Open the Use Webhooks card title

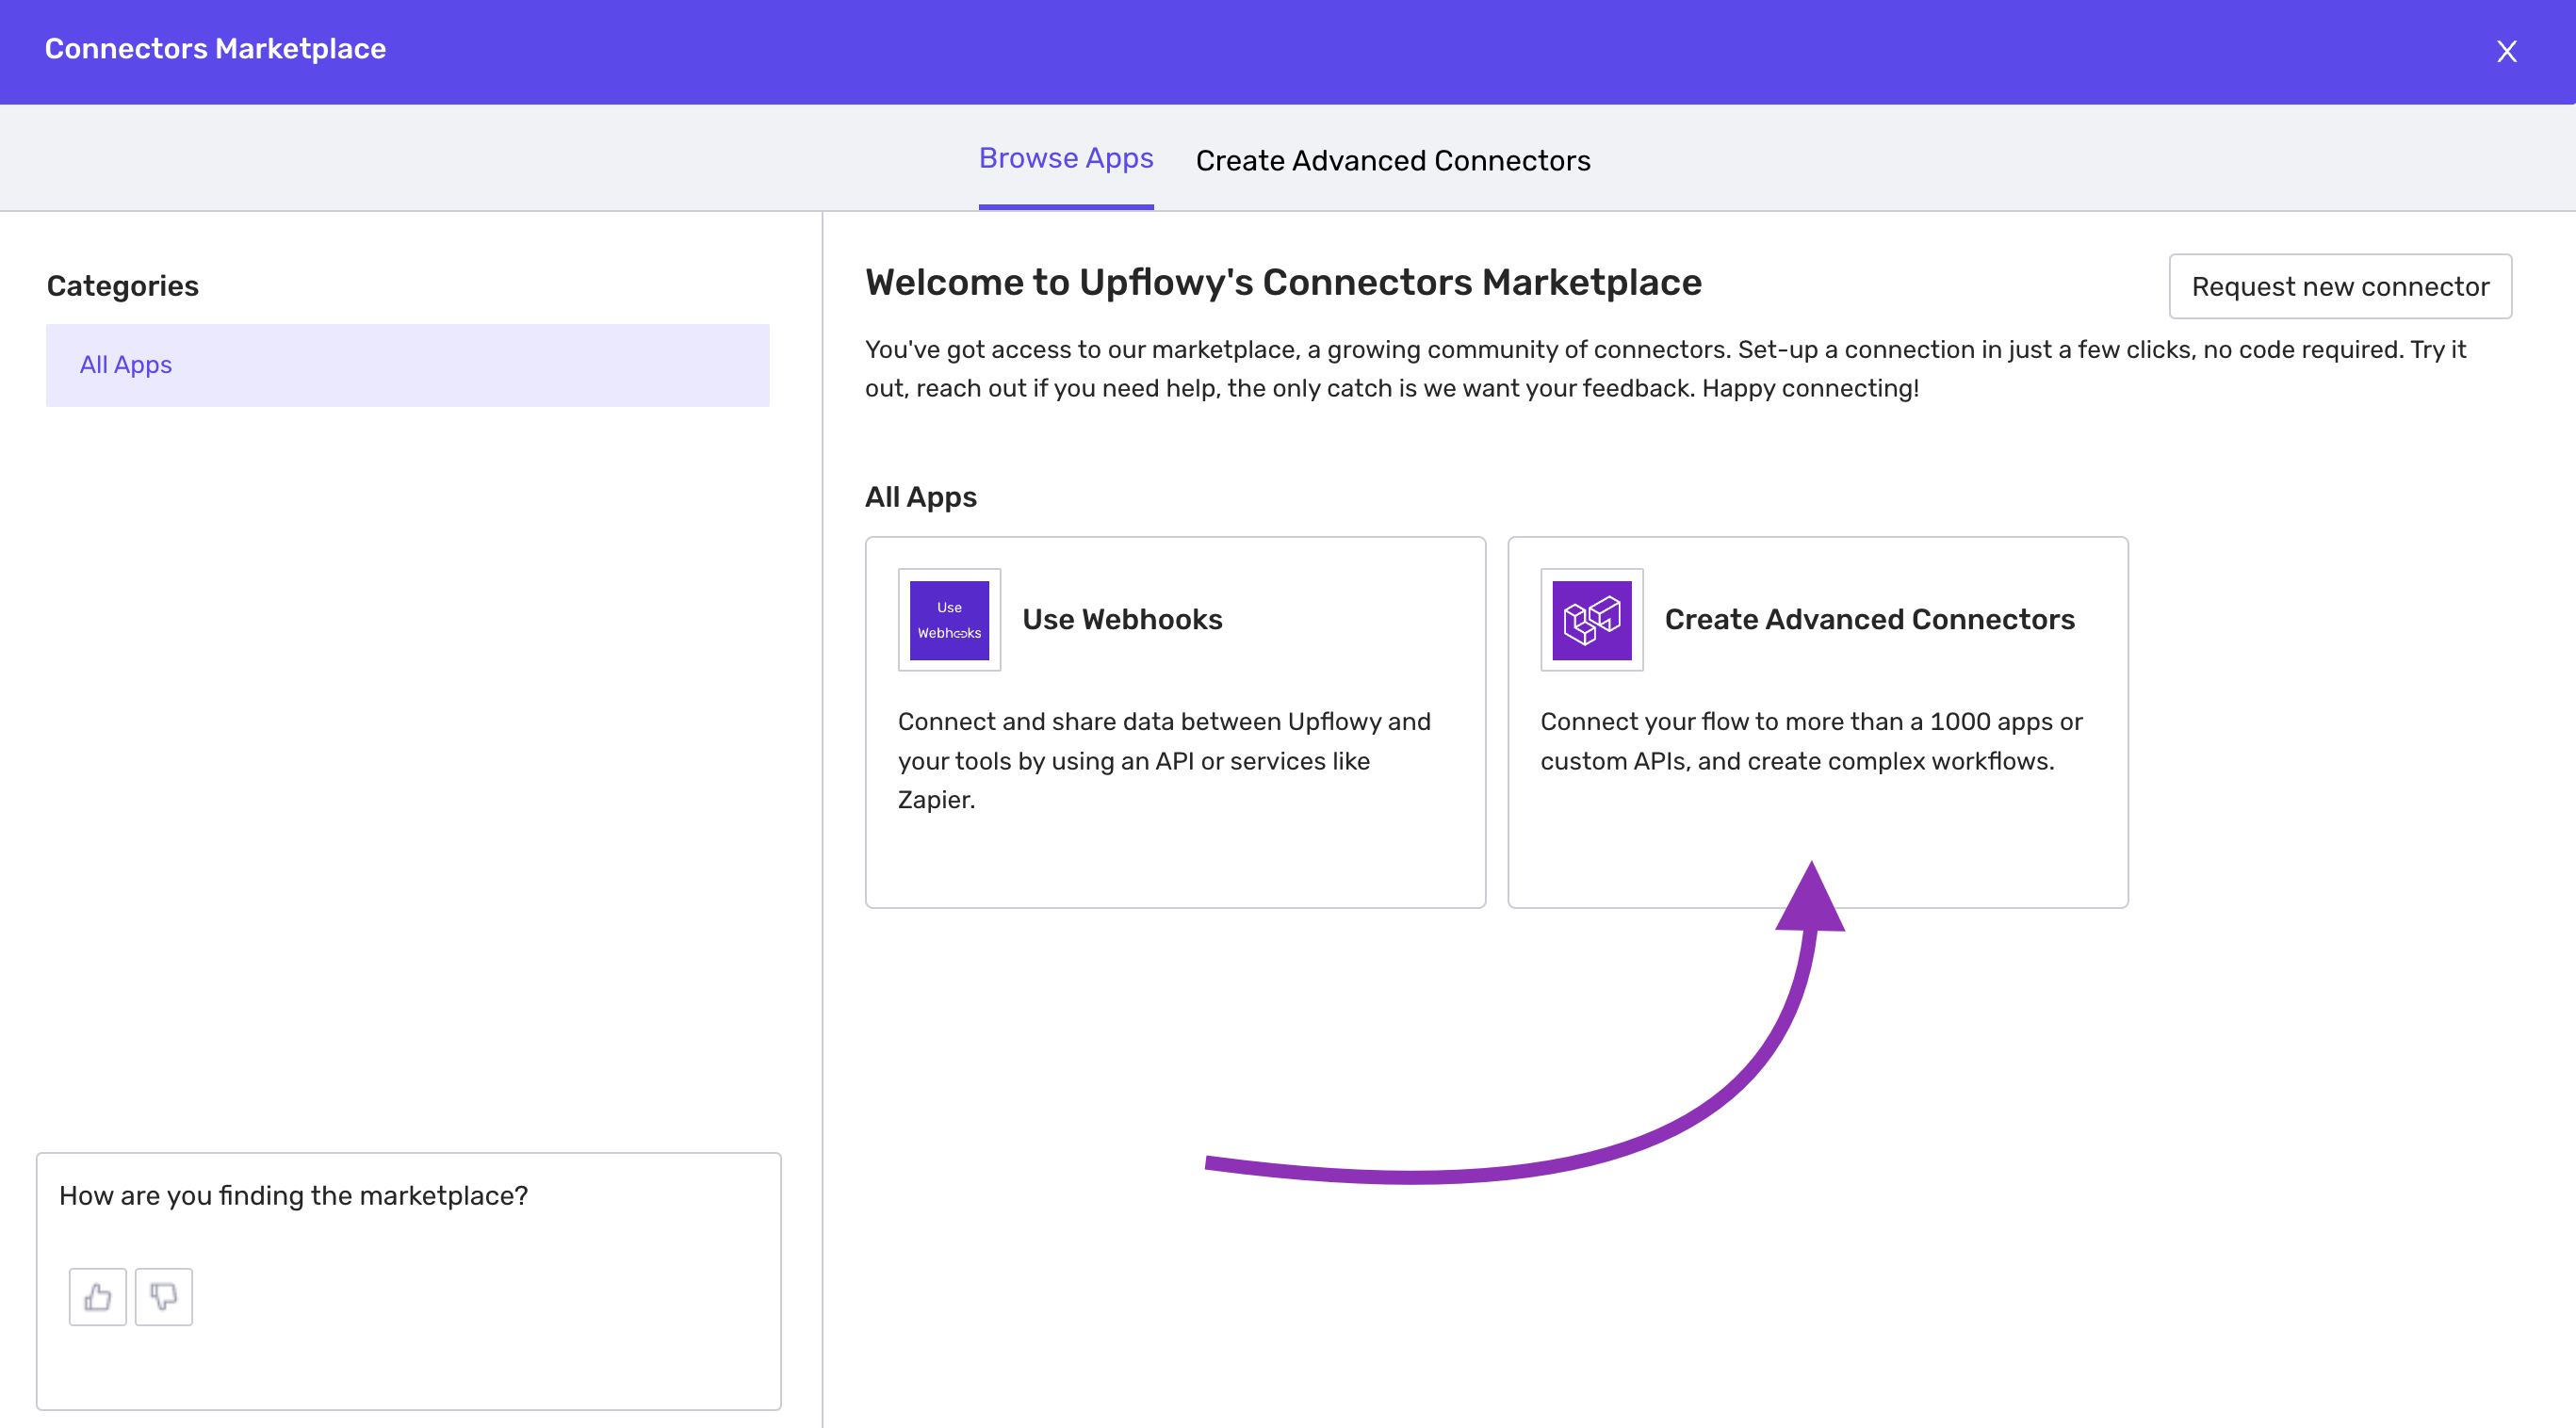point(1122,620)
